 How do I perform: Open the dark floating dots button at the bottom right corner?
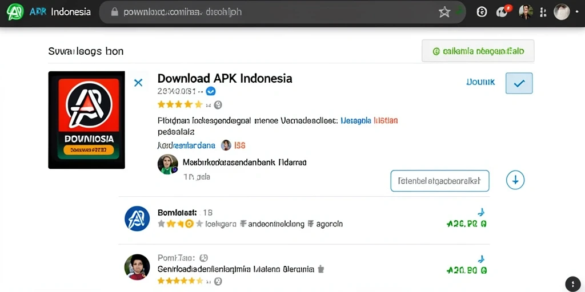click(x=573, y=283)
